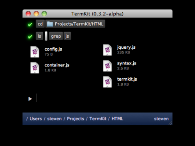195x146 pixels.
Task: Close the TermKit window with red button
Action: 28,14
